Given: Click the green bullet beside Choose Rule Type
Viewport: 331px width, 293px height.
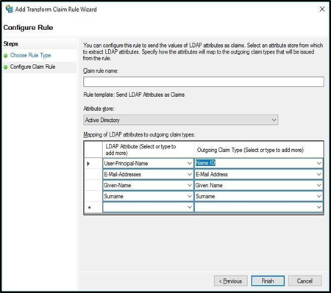Looking at the screenshot, I should pyautogui.click(x=6, y=56).
